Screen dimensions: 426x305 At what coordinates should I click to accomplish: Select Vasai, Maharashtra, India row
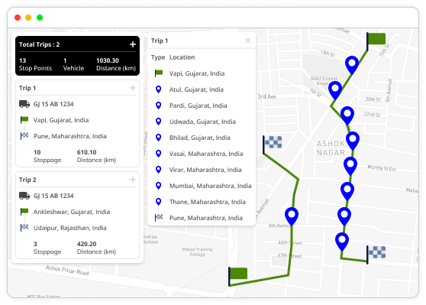click(205, 154)
